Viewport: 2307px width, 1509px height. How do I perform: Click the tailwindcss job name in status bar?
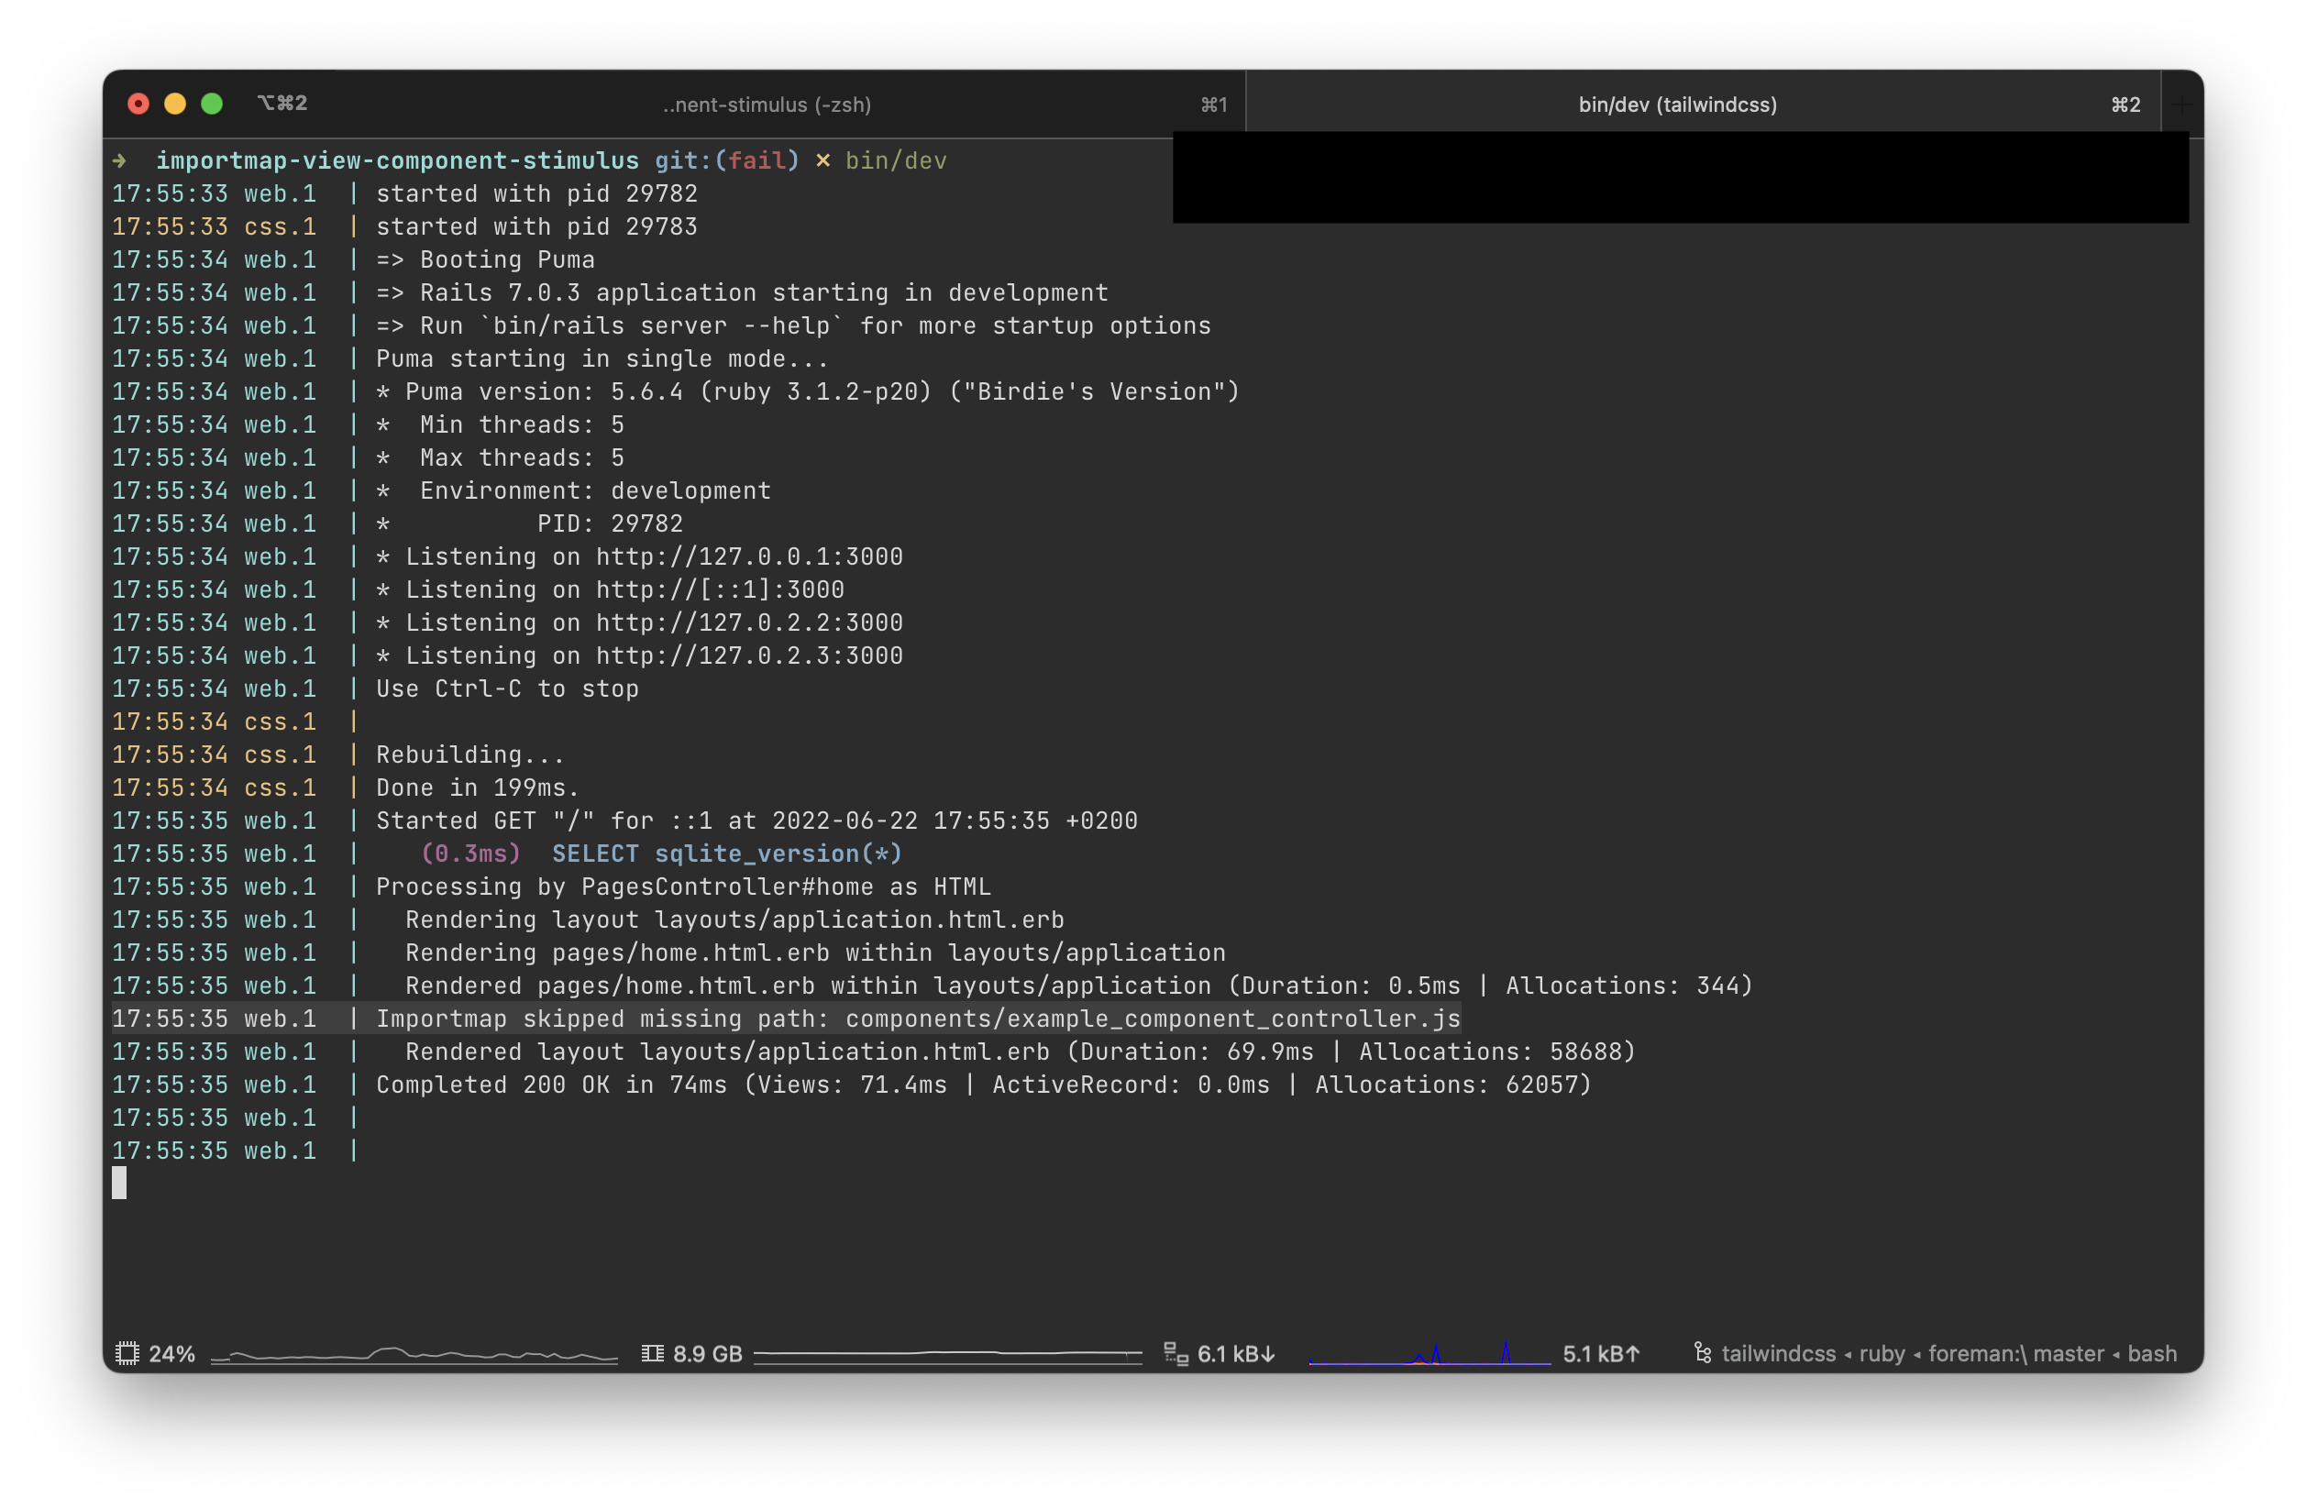point(1778,1354)
